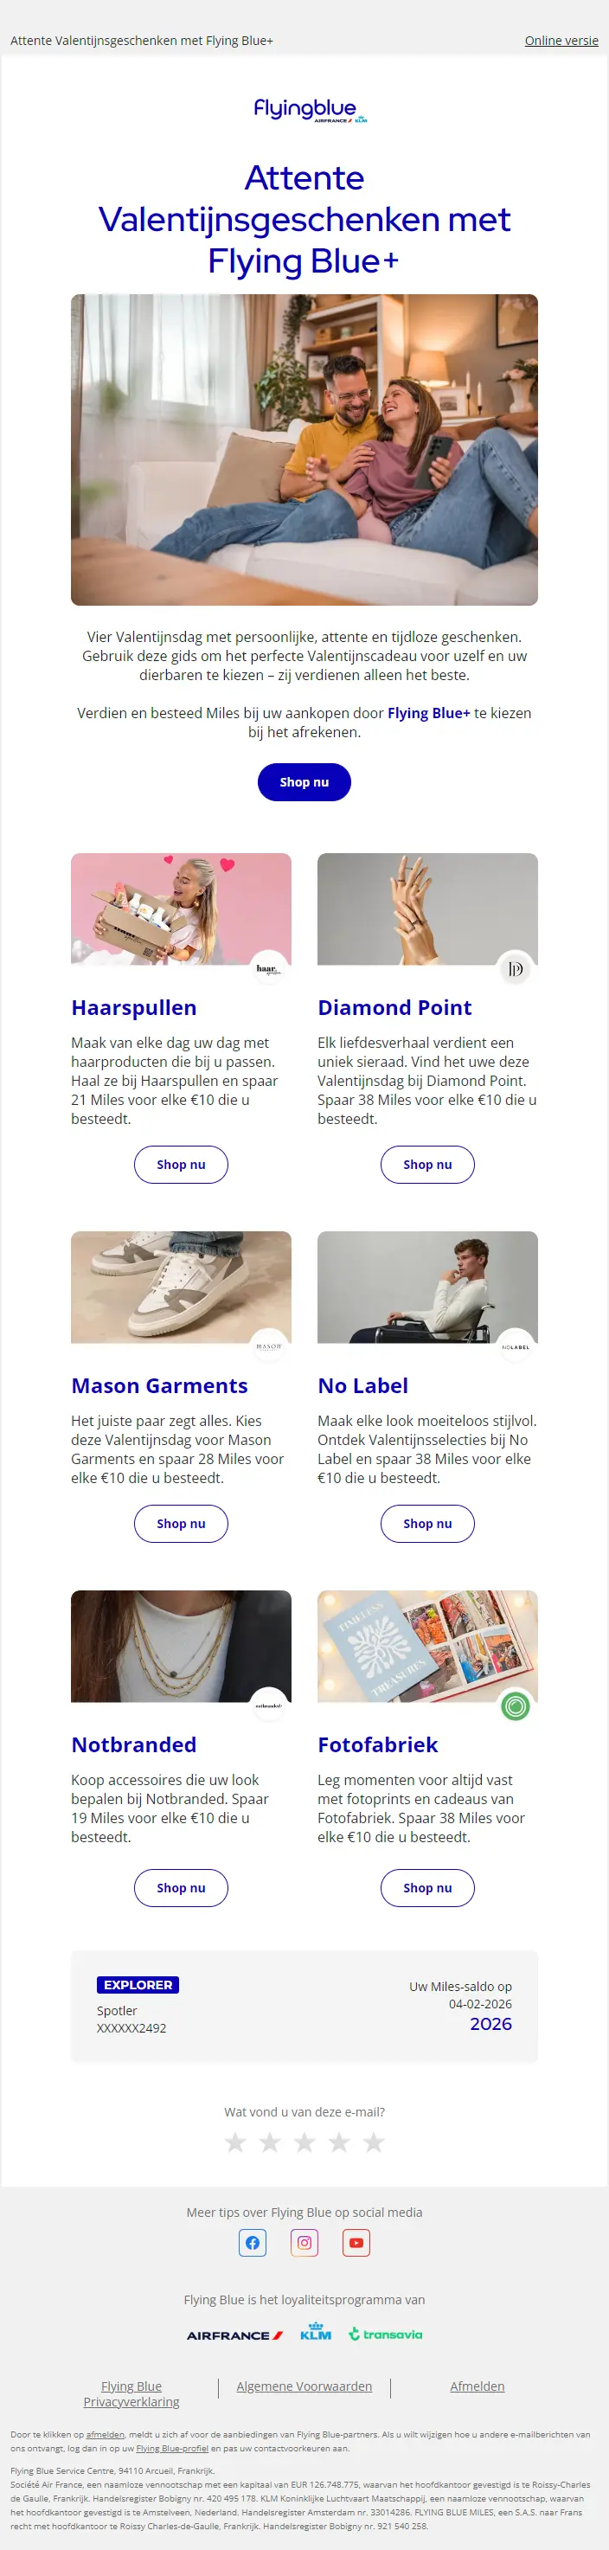Image resolution: width=609 pixels, height=2550 pixels.
Task: Click the Afmelden link in footer menu
Action: [478, 2386]
